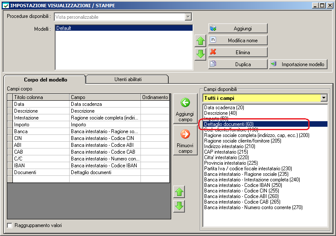Move field up with green arrow under Rimuovi campo
The image size is (336, 236).
click(x=179, y=192)
